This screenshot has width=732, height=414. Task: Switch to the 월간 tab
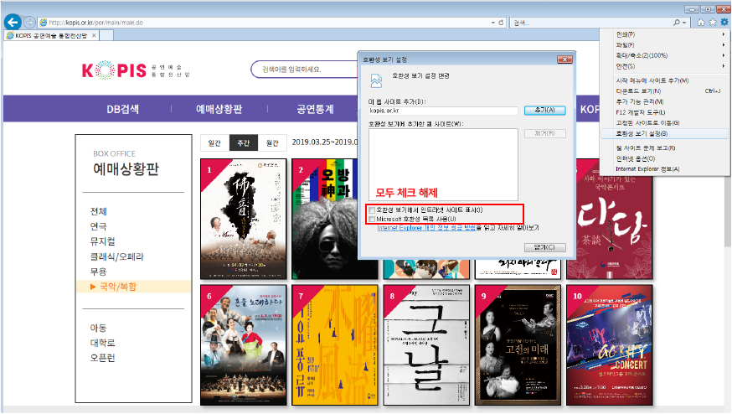coord(273,143)
